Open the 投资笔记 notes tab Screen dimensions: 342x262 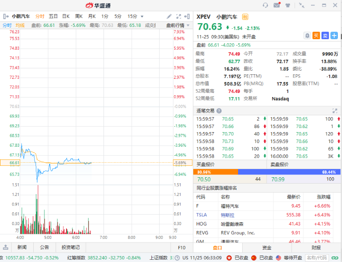click(71, 247)
